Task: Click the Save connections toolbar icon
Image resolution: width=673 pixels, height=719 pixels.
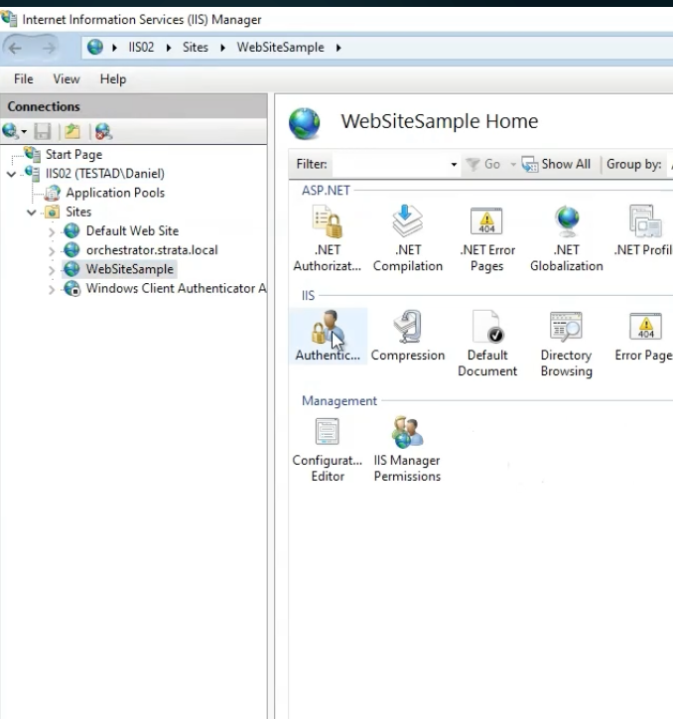Action: pyautogui.click(x=43, y=132)
